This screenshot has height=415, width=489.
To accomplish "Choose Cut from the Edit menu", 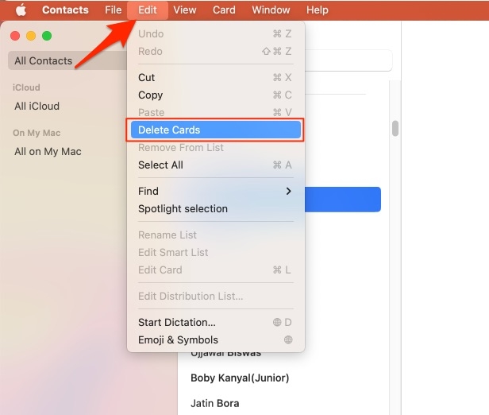I will [215, 77].
